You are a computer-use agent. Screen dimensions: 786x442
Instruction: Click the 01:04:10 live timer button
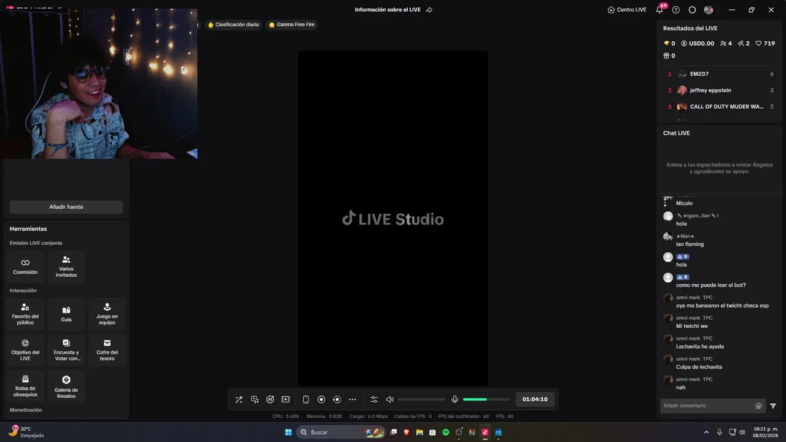pyautogui.click(x=535, y=400)
